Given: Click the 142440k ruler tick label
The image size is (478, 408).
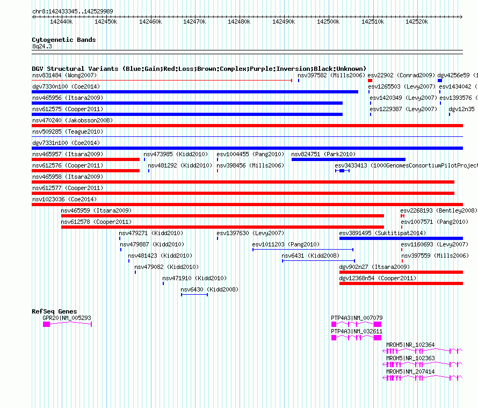Looking at the screenshot, I should [61, 21].
